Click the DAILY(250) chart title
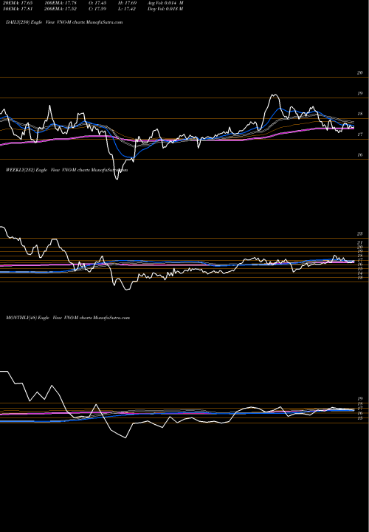Image resolution: width=369 pixels, height=532 pixels. click(64, 22)
